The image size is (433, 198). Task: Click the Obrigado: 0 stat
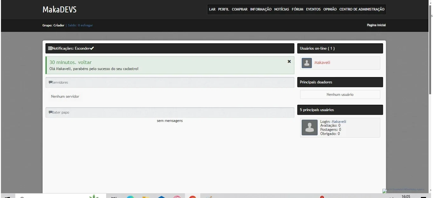click(330, 134)
